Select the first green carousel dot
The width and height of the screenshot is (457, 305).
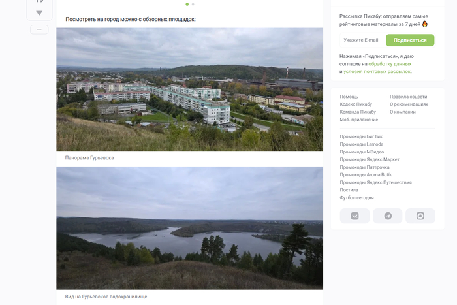coord(187,4)
